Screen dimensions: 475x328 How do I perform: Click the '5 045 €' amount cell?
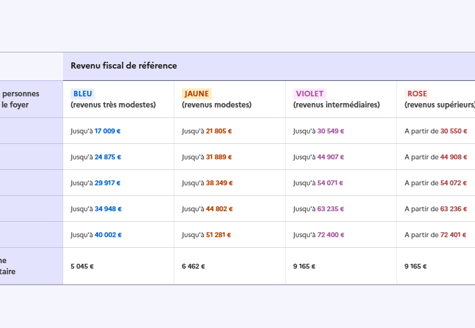click(x=82, y=266)
